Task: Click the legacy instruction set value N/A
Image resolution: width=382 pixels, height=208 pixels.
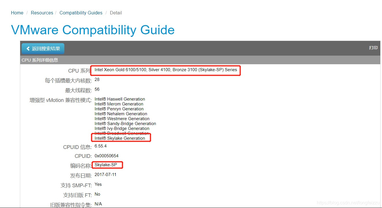Action: 98,204
